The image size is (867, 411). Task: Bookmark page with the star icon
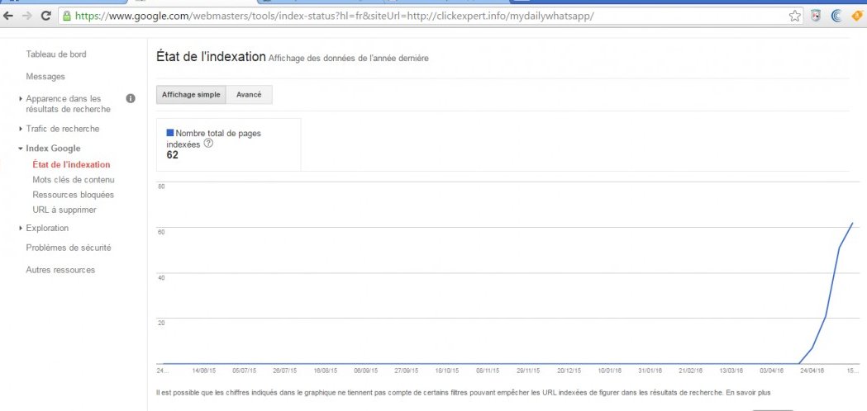(x=794, y=16)
